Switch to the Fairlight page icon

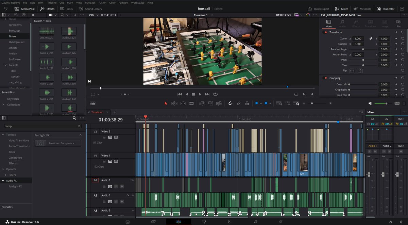(255, 222)
